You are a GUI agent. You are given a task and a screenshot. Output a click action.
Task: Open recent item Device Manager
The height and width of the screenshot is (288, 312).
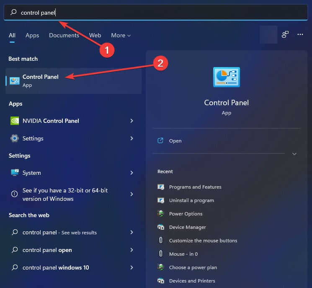pyautogui.click(x=188, y=227)
